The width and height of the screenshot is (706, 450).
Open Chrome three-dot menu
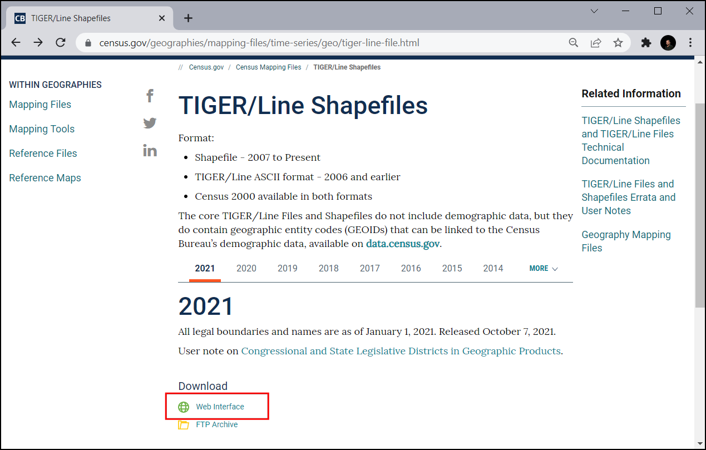(x=690, y=43)
